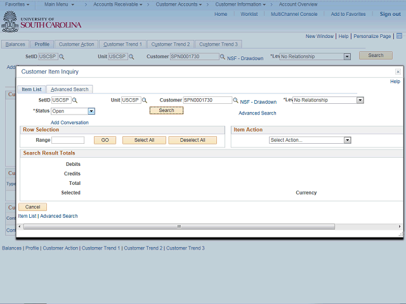
Task: Open background page No Relationship dropdown
Action: coord(347,56)
